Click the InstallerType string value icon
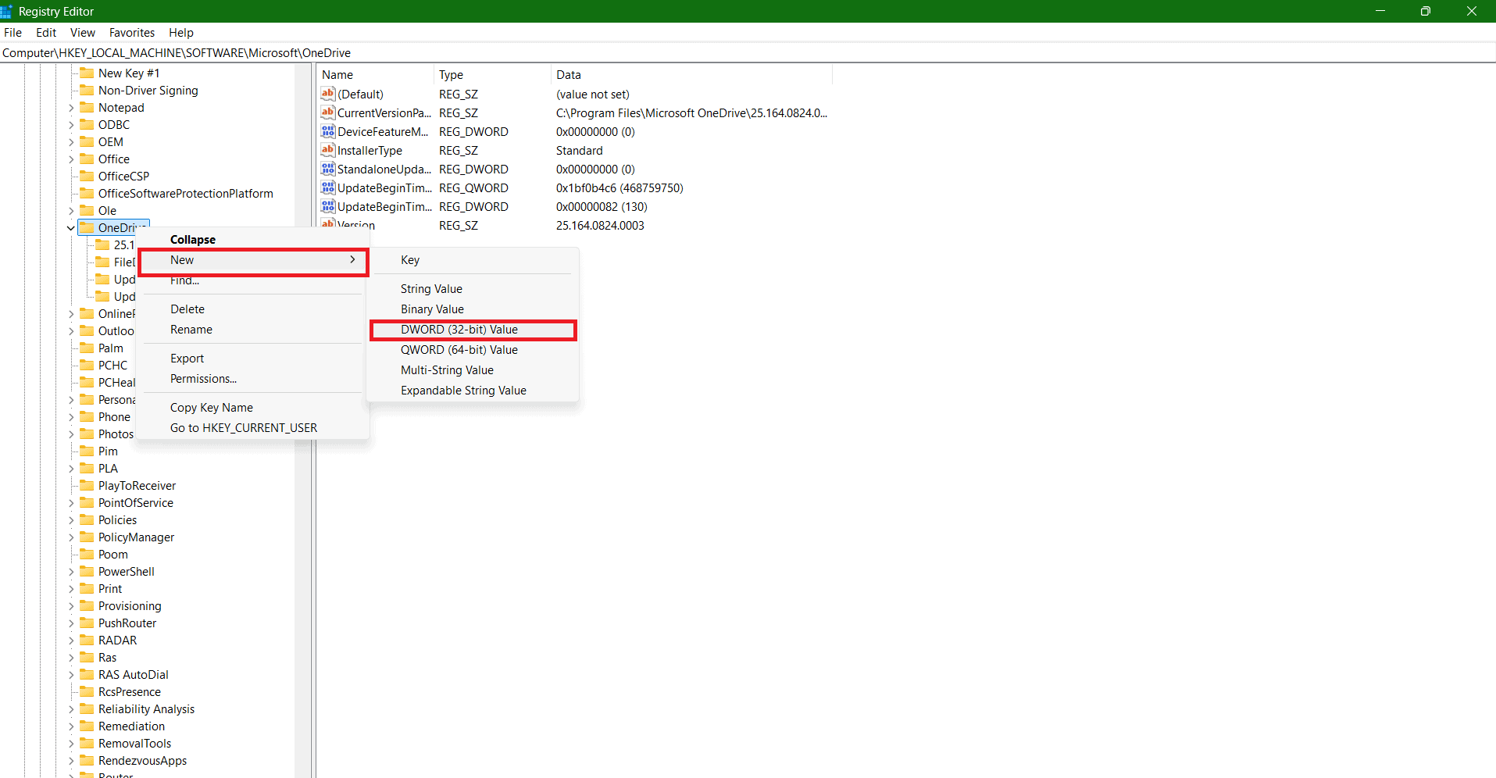 [x=328, y=151]
